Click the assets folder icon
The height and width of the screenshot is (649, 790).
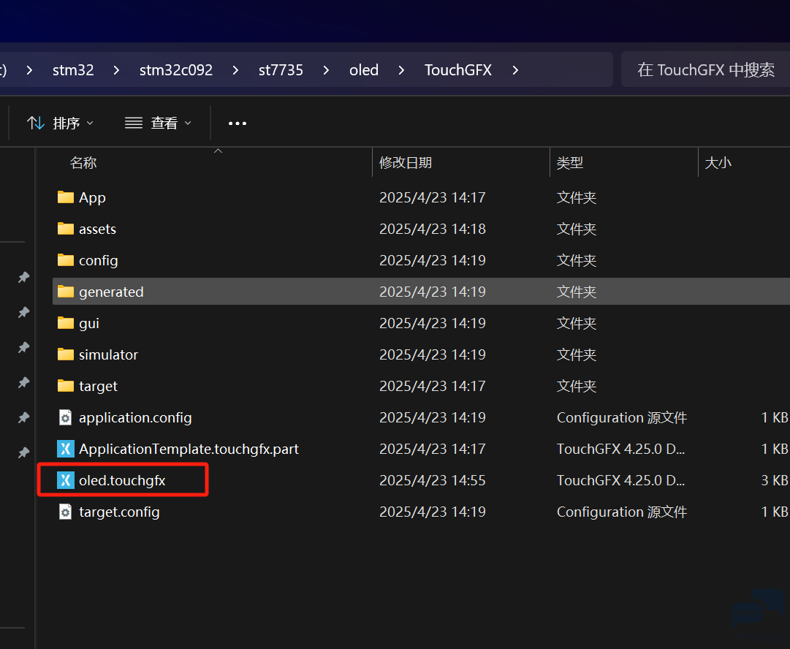[x=66, y=229]
